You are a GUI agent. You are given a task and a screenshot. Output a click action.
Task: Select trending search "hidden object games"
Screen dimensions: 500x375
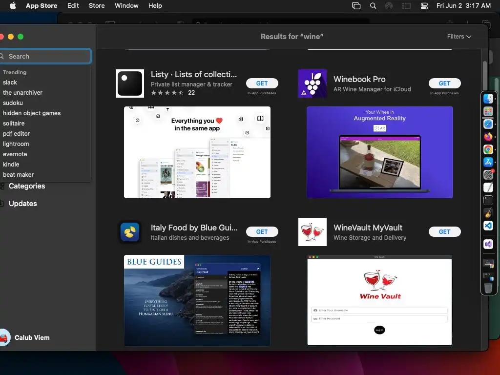click(x=32, y=113)
